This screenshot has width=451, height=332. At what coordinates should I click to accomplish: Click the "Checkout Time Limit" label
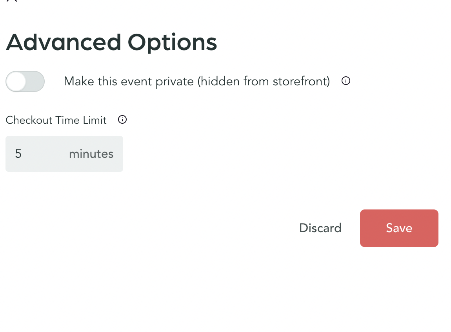(x=56, y=120)
